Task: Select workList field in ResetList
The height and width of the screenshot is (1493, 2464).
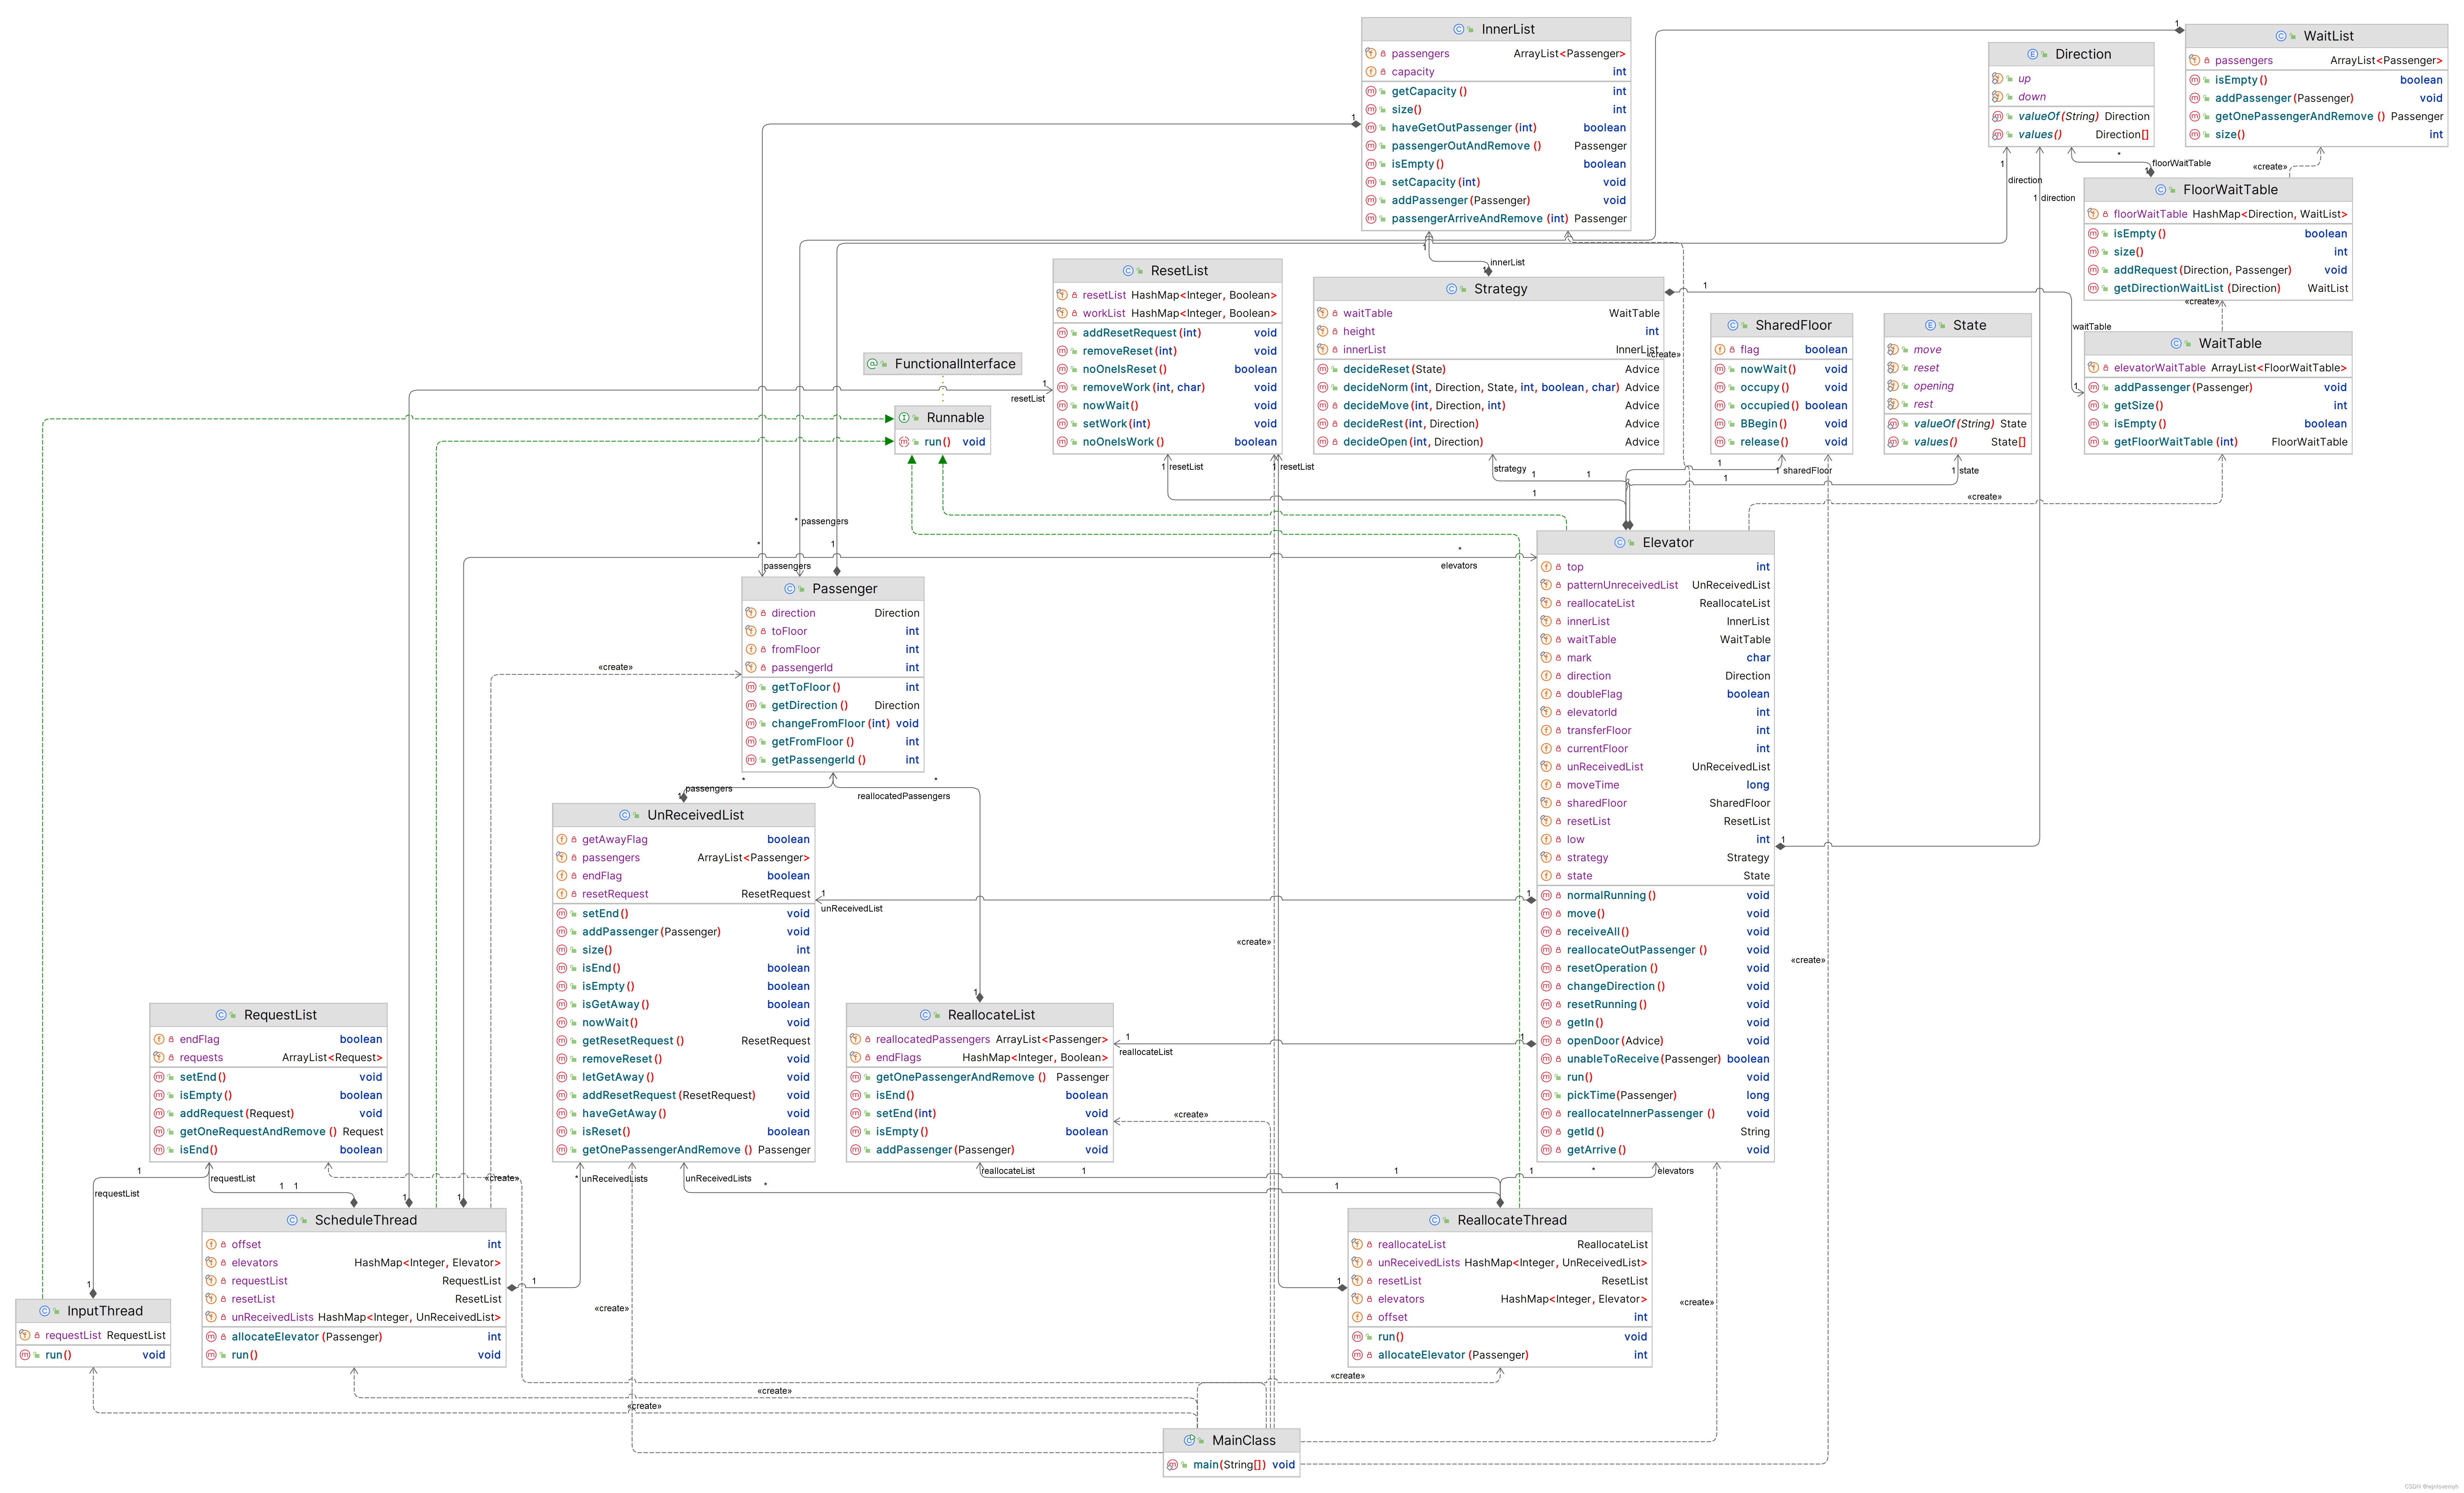Action: click(1167, 314)
